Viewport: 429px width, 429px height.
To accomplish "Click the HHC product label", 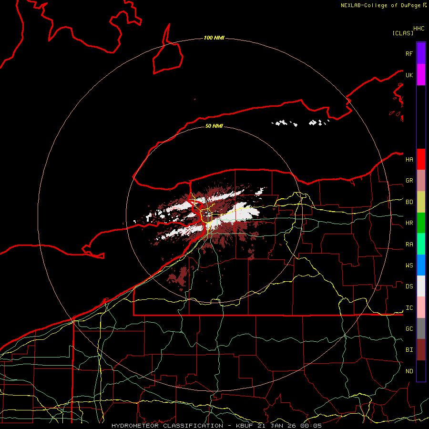I will point(419,29).
